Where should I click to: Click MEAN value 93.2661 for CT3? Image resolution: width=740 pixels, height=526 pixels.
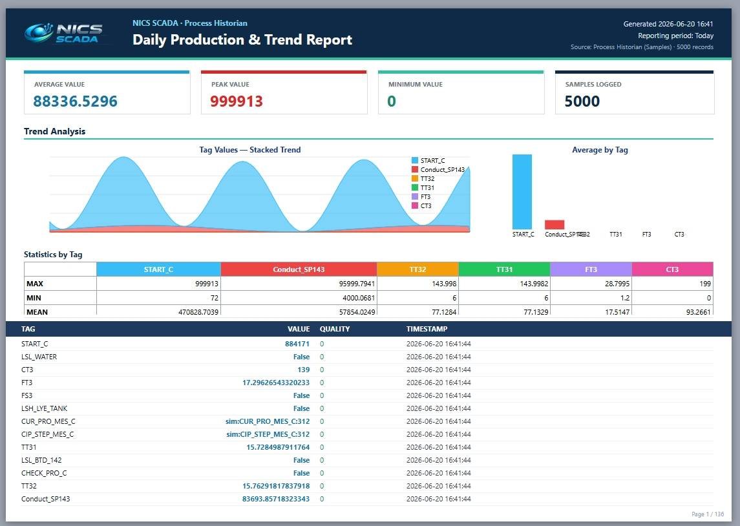[x=673, y=311]
